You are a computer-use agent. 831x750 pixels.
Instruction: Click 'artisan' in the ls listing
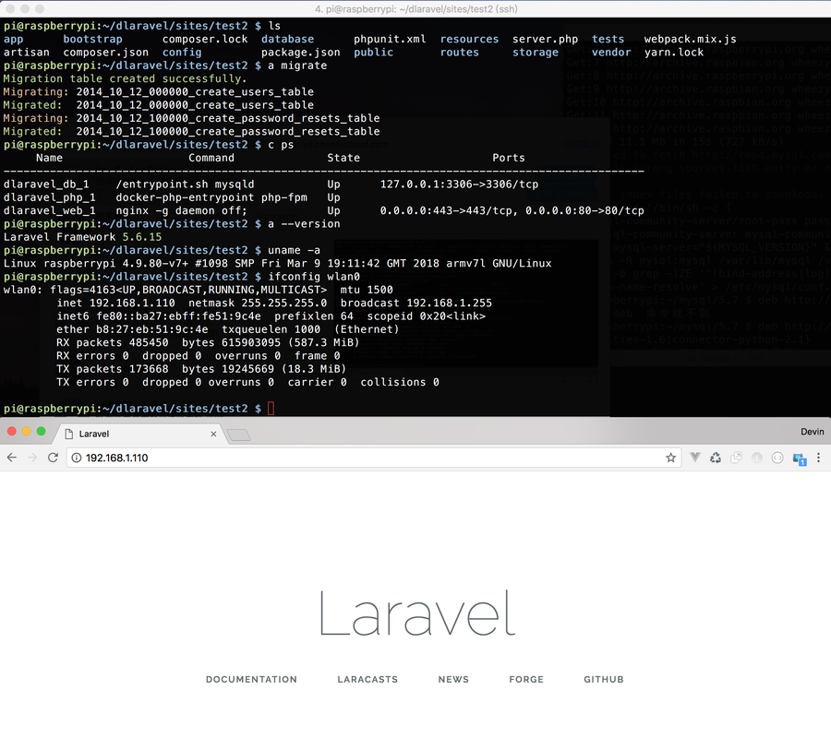[27, 53]
